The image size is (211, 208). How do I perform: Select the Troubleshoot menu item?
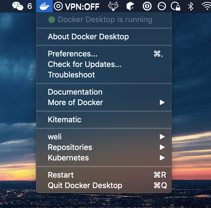[104, 75]
